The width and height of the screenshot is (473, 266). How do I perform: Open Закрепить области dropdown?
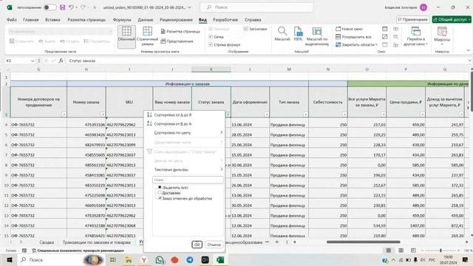point(357,44)
